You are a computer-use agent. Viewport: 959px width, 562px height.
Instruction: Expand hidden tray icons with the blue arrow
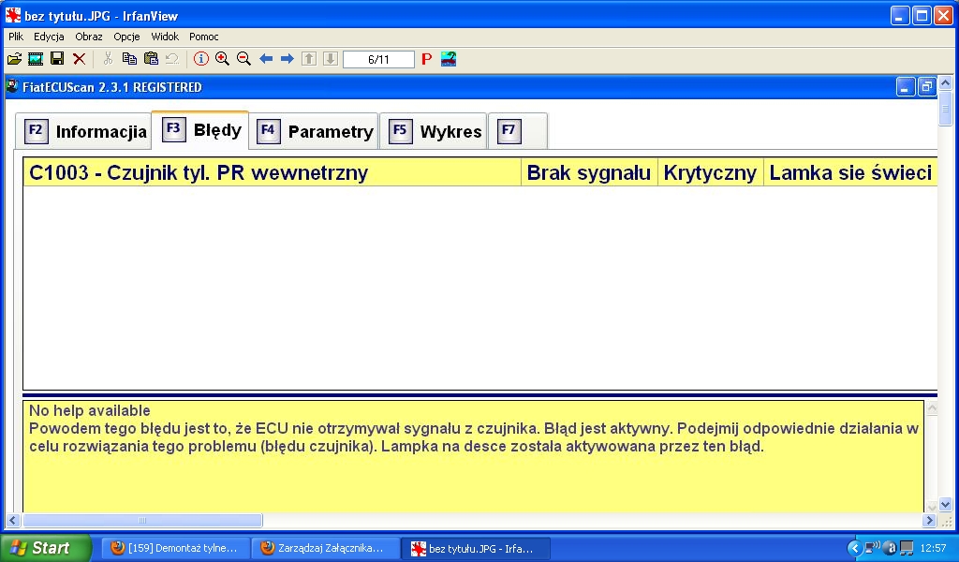click(854, 548)
